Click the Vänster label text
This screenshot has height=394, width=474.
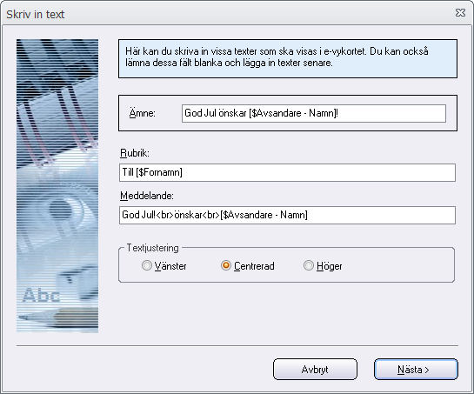click(x=170, y=266)
